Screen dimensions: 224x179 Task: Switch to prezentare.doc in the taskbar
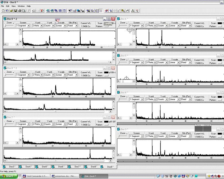pos(65,176)
